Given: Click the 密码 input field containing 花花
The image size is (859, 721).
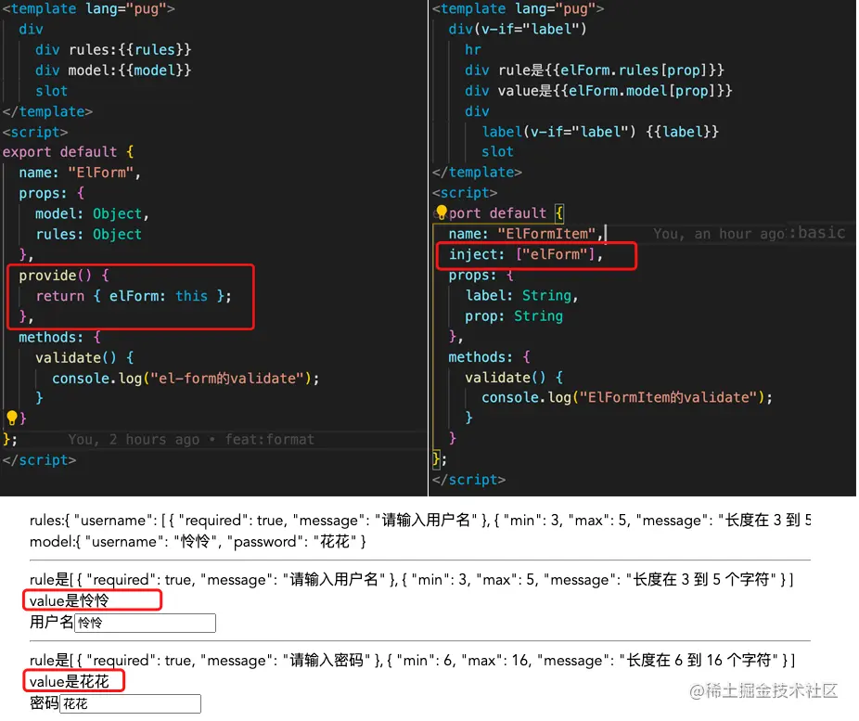Looking at the screenshot, I should point(131,703).
